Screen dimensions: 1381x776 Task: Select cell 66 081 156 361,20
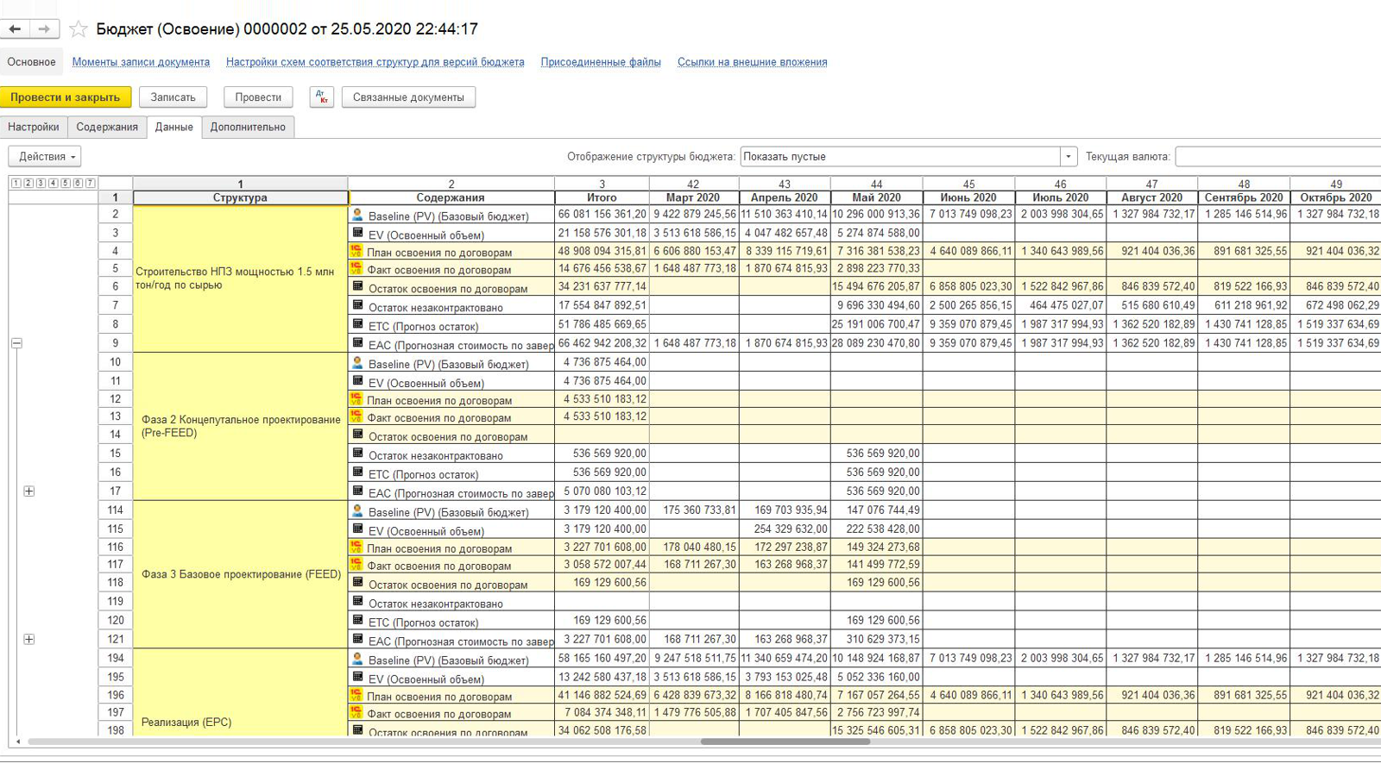coord(602,215)
